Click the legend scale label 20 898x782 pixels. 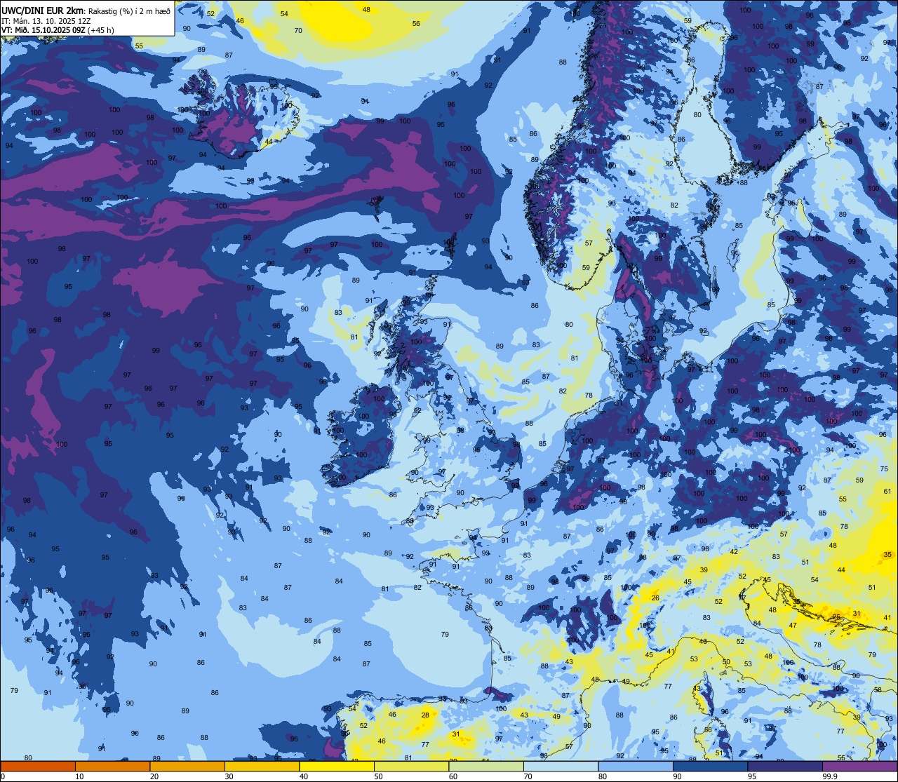click(154, 776)
